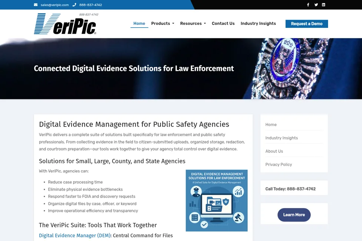Click the Request a Demo button
362x241 pixels.
point(307,24)
